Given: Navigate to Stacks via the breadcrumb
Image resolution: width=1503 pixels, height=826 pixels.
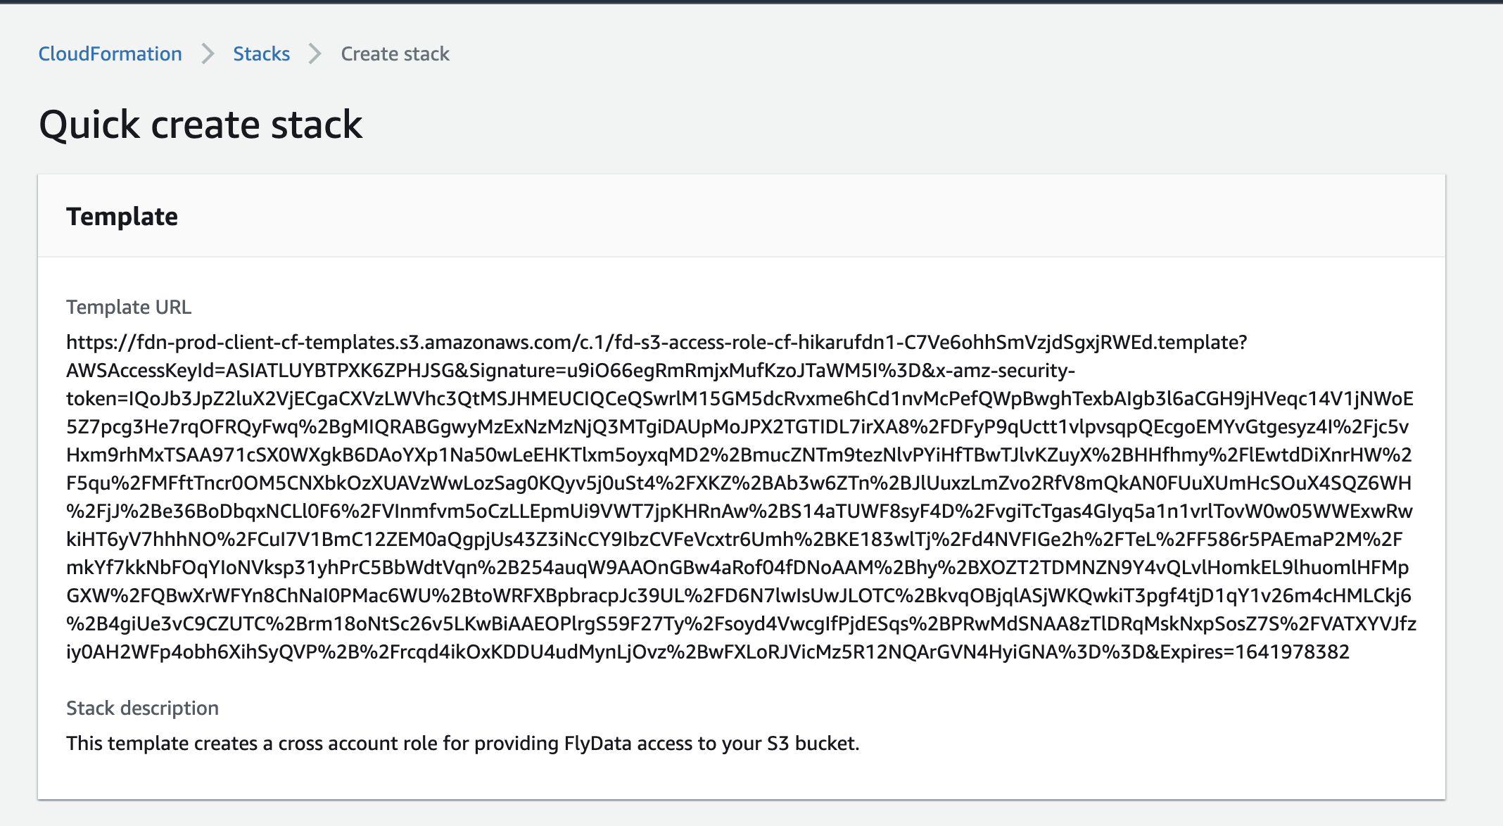Looking at the screenshot, I should pyautogui.click(x=261, y=53).
